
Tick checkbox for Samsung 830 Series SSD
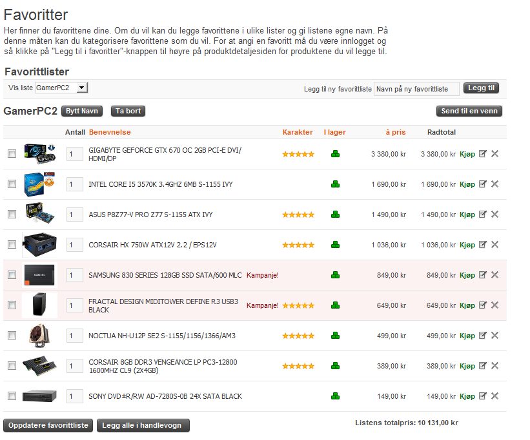click(x=12, y=274)
